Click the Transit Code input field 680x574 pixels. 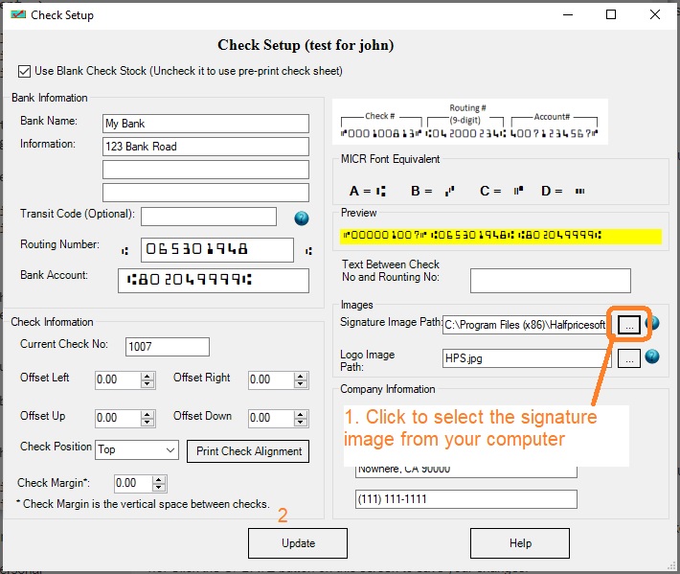click(209, 217)
